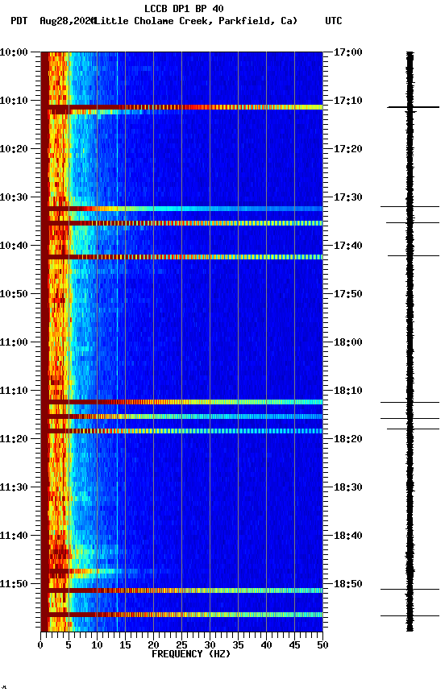Viewport: 445px width, 696px height.
Task: Click the seismogram spike near 17:11 UTC
Action: 414,107
